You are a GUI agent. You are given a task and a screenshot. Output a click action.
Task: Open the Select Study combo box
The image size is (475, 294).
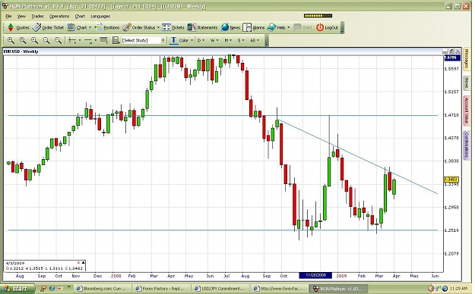(144, 40)
